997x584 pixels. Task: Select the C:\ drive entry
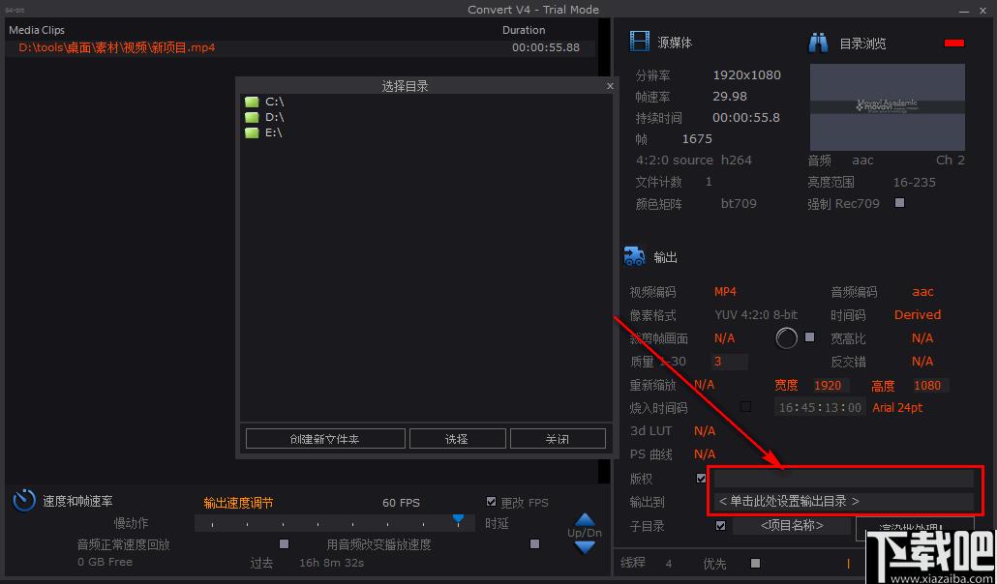pos(274,102)
